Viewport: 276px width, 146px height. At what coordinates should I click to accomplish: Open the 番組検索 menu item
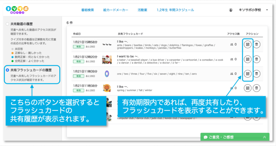(88, 10)
